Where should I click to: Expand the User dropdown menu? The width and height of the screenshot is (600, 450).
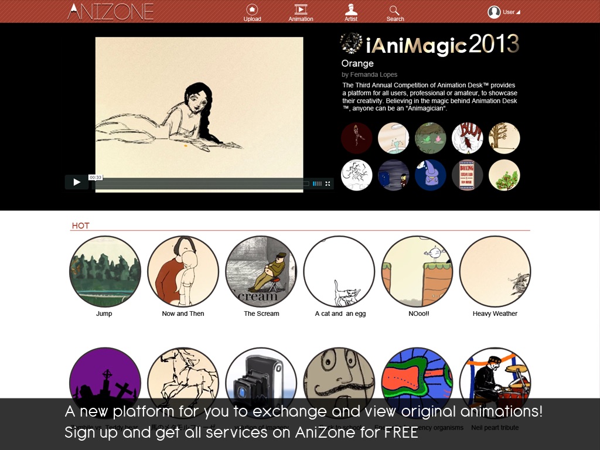(x=512, y=12)
